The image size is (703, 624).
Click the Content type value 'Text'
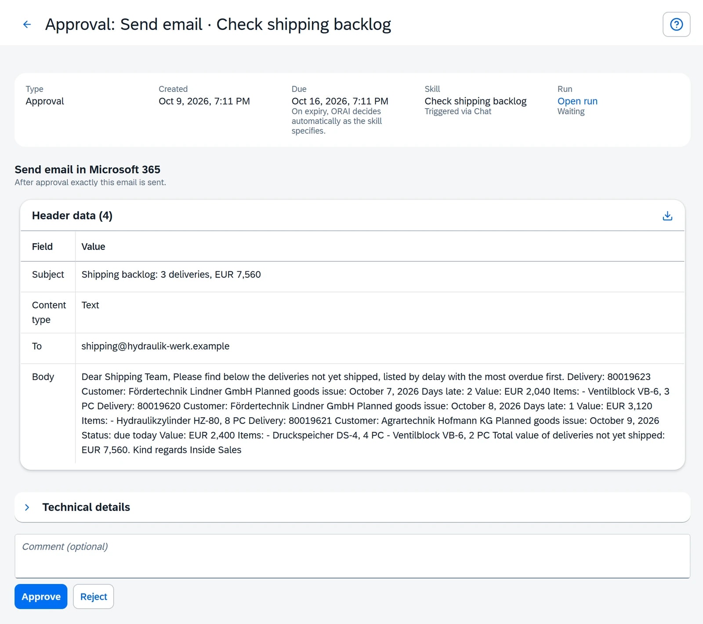pyautogui.click(x=90, y=305)
